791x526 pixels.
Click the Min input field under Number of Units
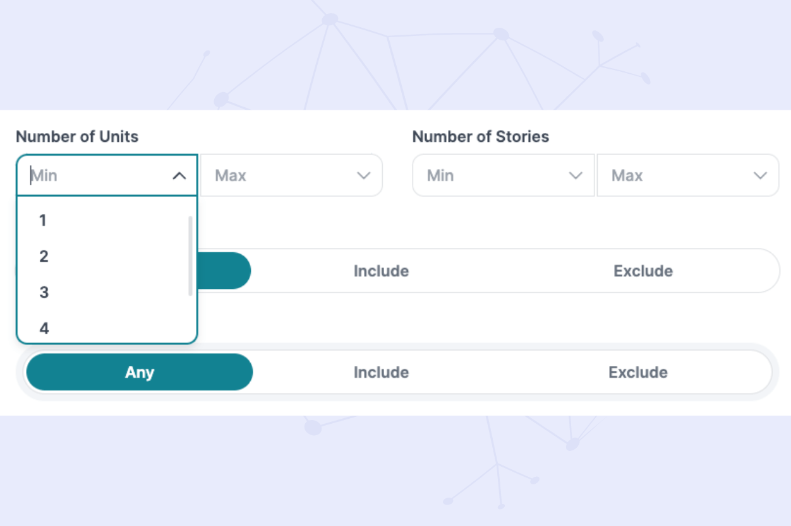95,175
